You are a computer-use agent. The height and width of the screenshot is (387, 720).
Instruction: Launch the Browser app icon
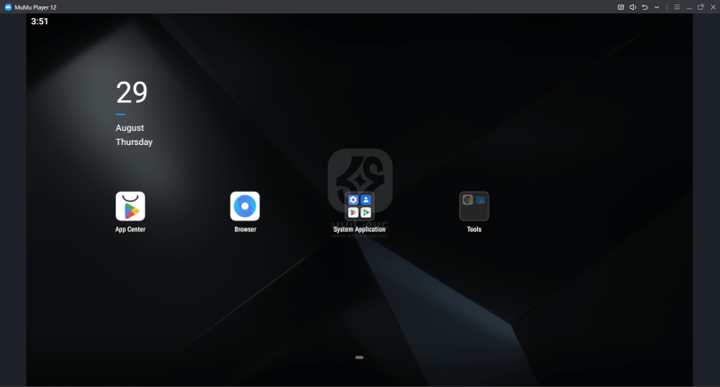tap(245, 206)
